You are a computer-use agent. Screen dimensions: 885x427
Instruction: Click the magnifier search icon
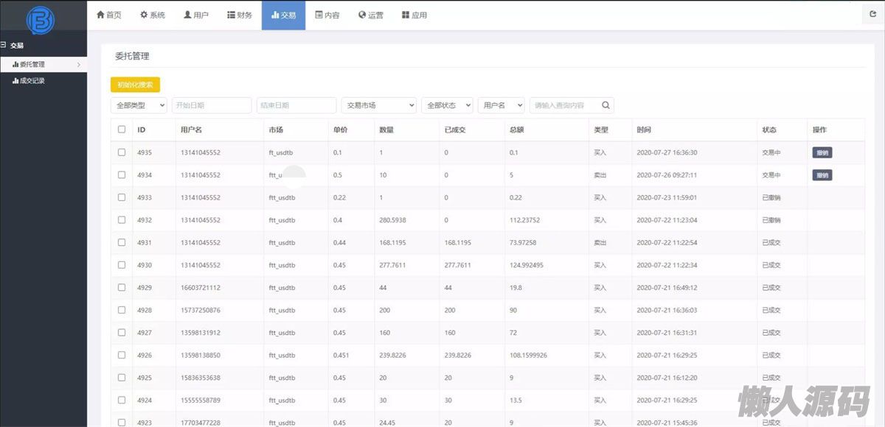(x=605, y=105)
